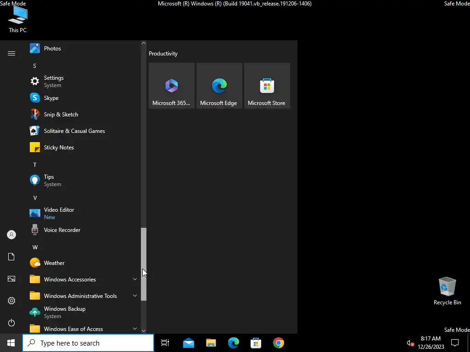The height and width of the screenshot is (352, 470).
Task: Click the Productivity group title
Action: [163, 54]
